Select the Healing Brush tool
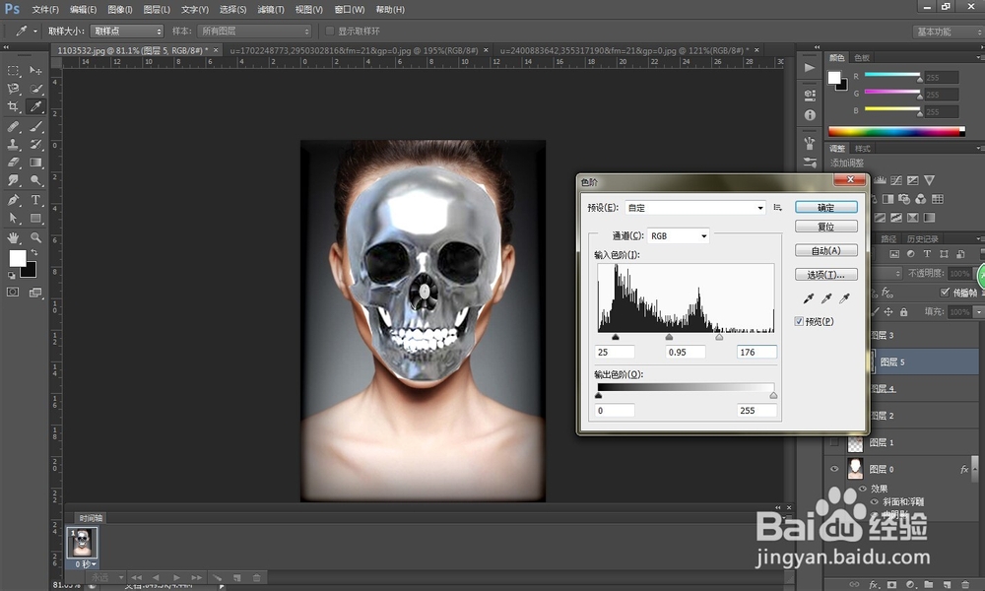Viewport: 985px width, 591px height. coord(13,126)
